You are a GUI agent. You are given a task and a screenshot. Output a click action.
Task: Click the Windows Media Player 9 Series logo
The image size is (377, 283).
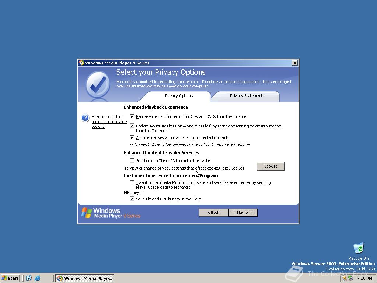110,213
